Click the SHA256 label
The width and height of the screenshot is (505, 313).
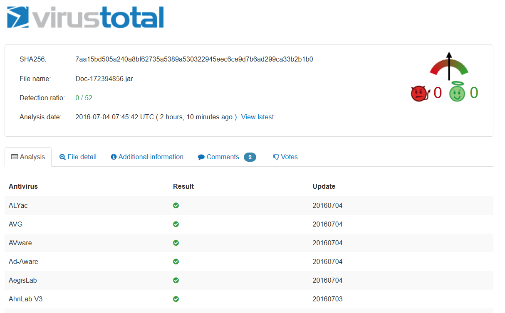33,59
